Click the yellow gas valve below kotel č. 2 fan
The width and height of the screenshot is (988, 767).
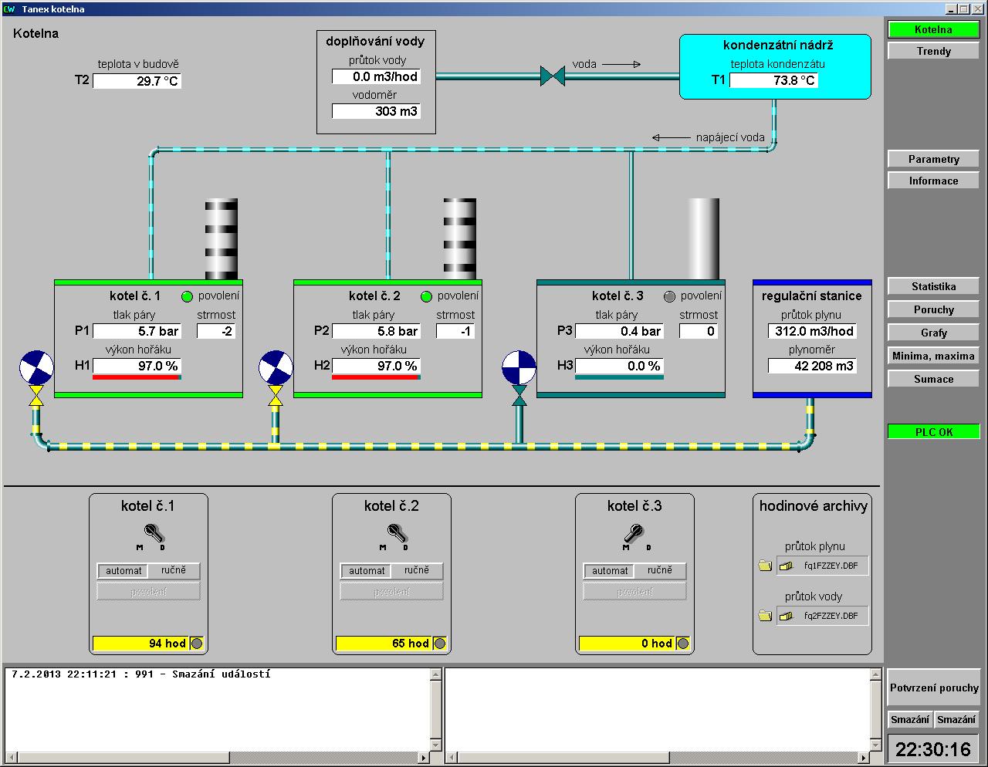[276, 397]
